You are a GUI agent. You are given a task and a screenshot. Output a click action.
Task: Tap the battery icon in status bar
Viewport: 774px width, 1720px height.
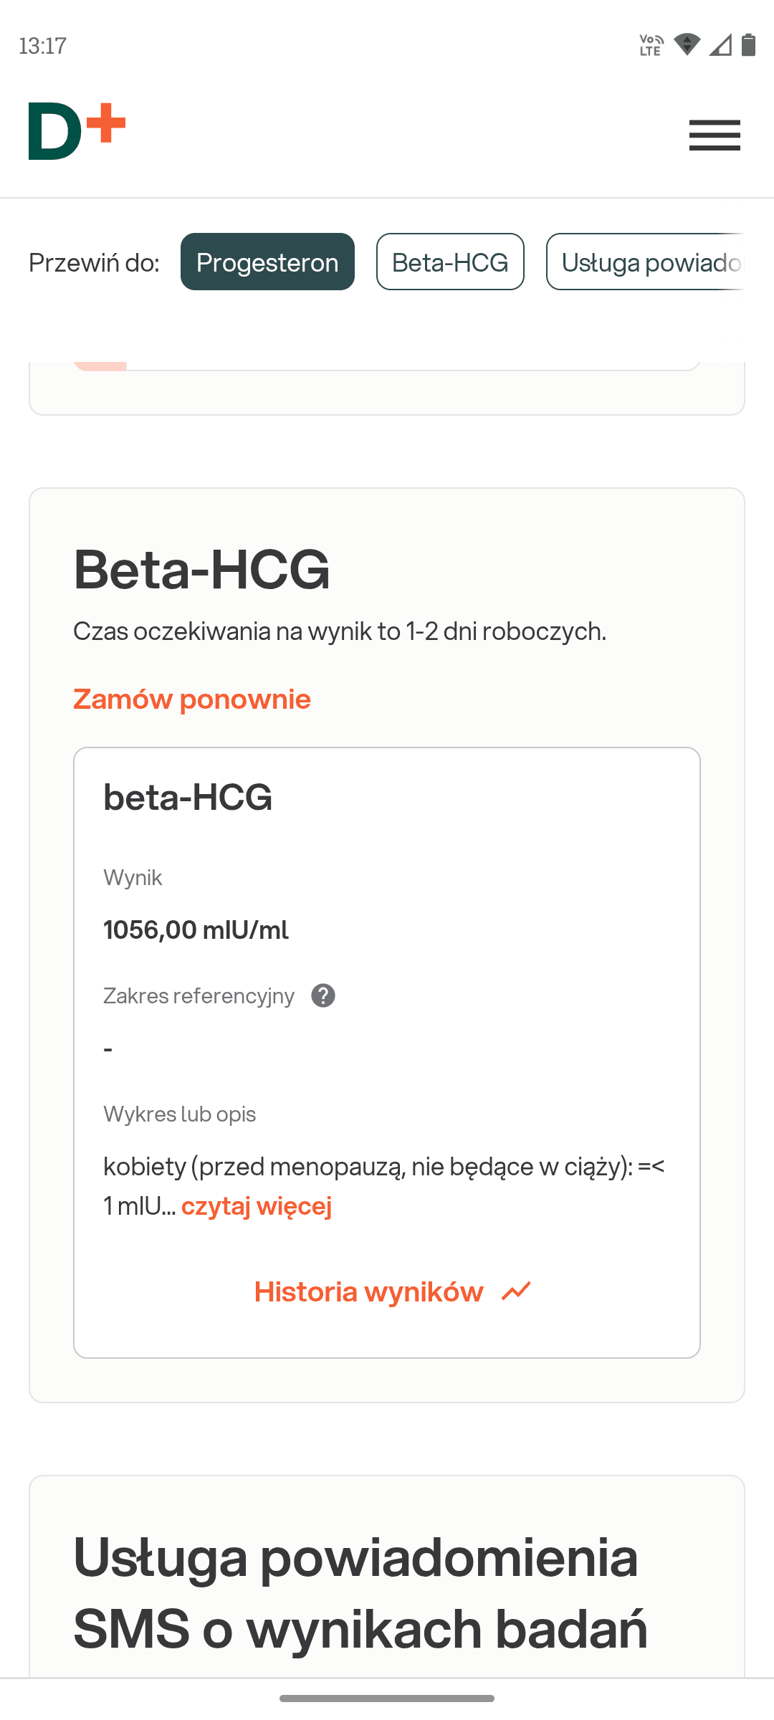click(x=748, y=45)
